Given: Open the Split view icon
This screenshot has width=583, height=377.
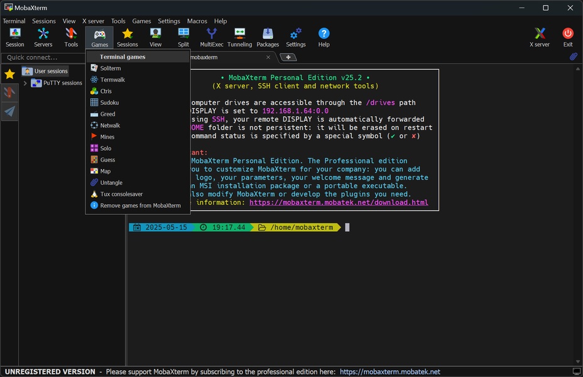Looking at the screenshot, I should coord(183,37).
